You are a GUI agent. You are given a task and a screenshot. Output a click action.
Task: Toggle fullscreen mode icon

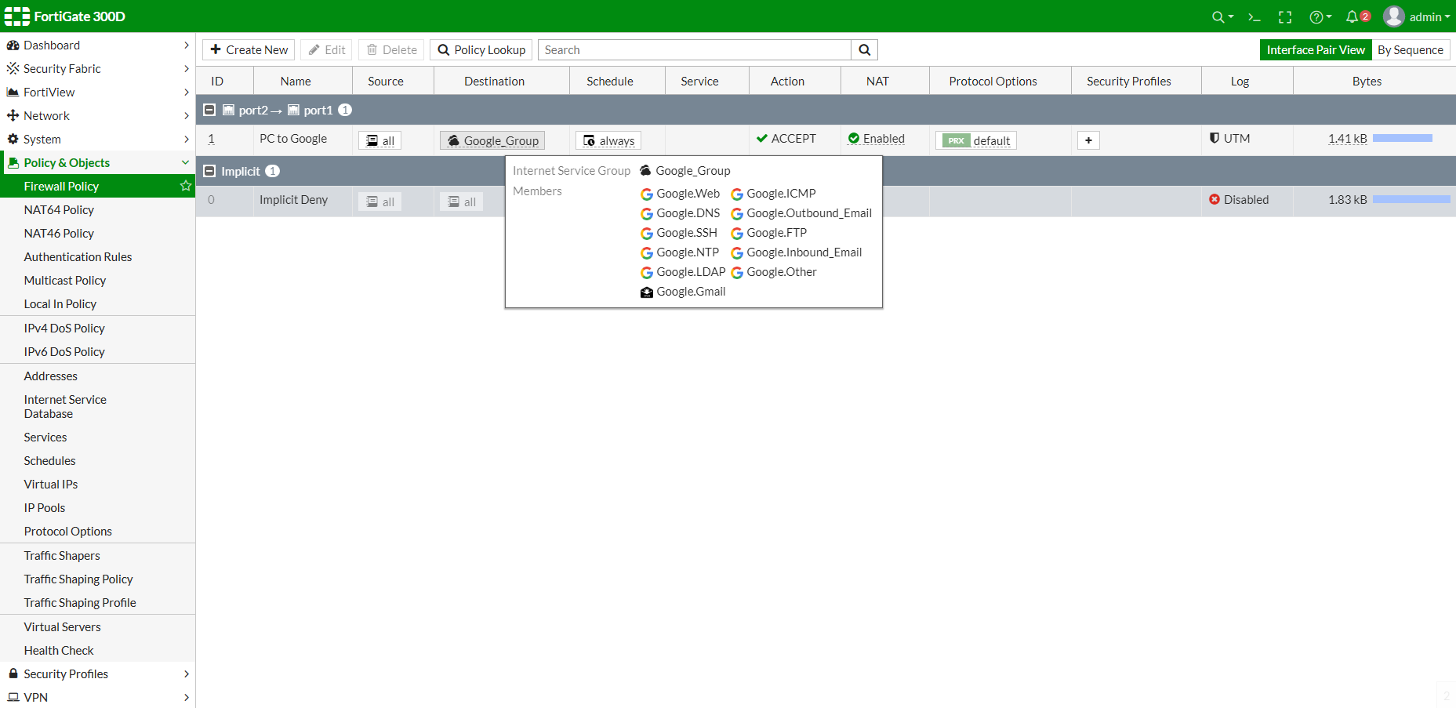point(1285,17)
